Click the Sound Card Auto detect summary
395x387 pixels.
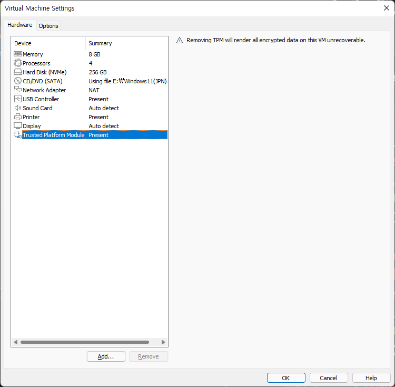pos(104,108)
